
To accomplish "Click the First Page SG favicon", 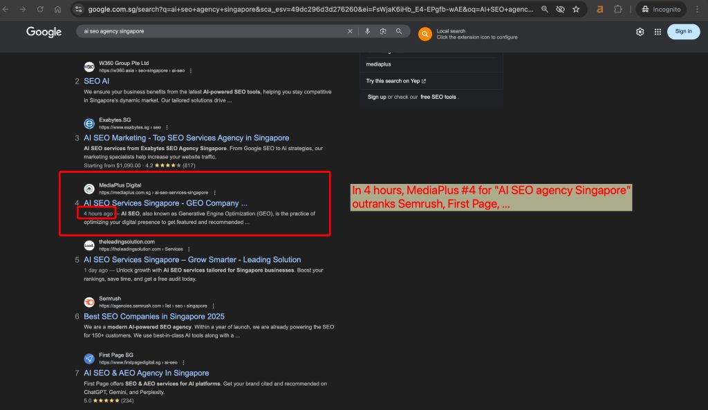I will [89, 359].
